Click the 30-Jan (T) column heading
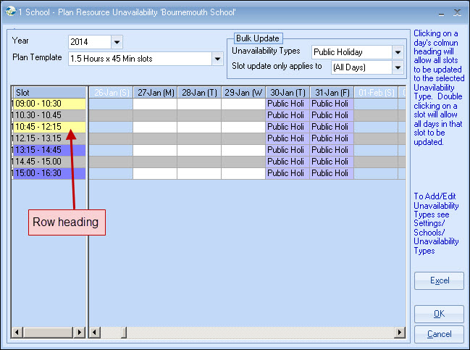 (288, 92)
